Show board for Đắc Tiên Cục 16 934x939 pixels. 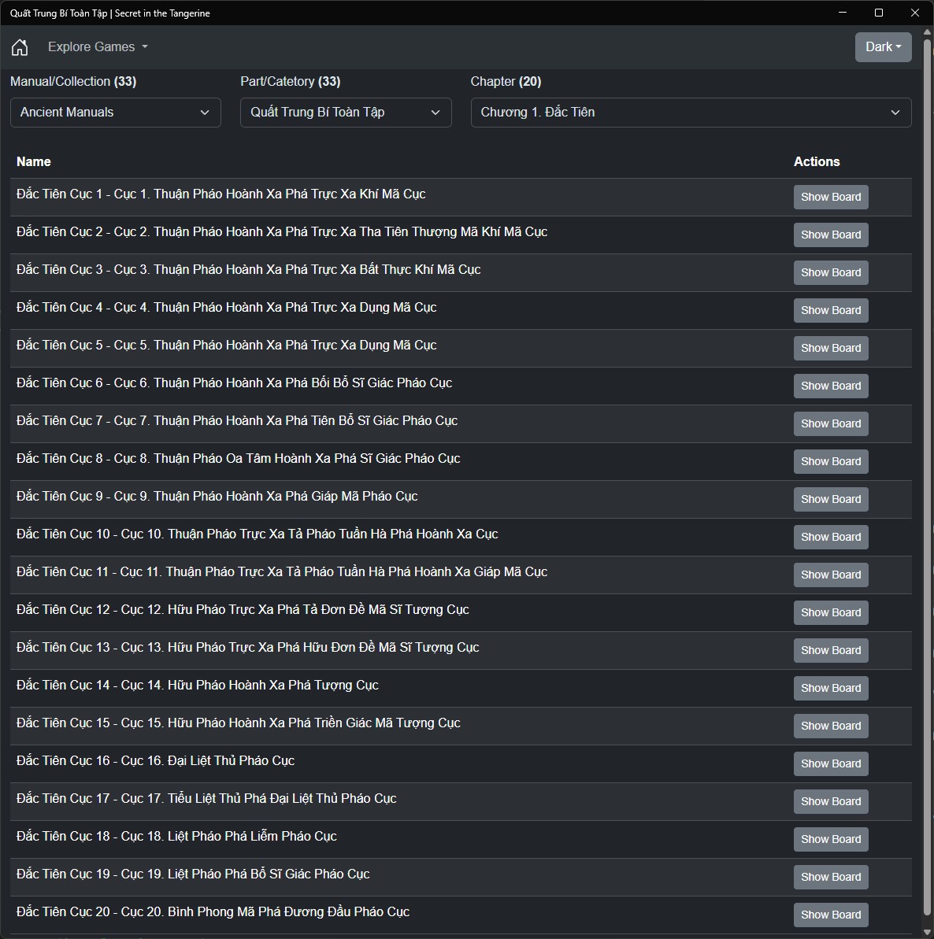830,763
